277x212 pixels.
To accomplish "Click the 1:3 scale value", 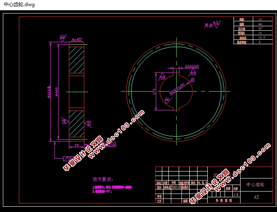I will coord(236,195).
